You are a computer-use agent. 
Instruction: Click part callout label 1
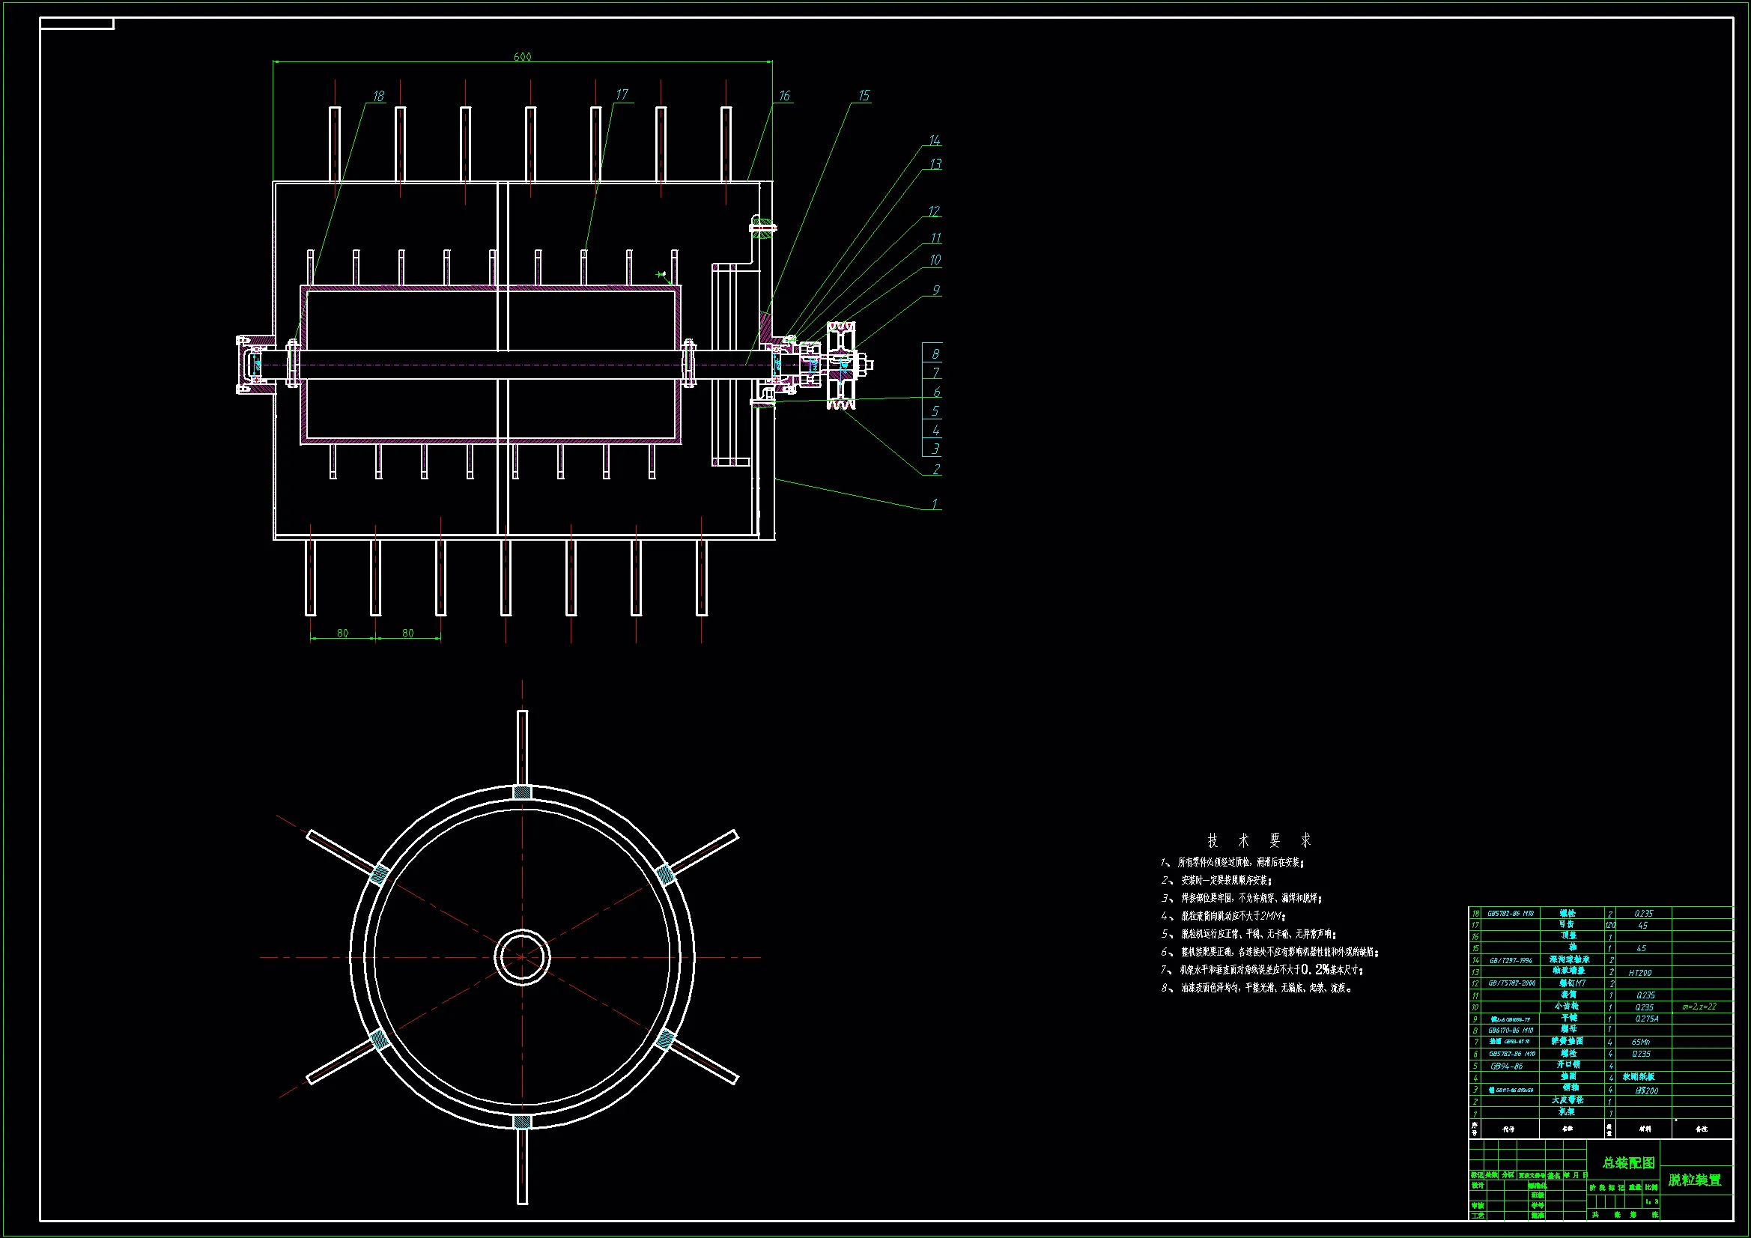935,504
